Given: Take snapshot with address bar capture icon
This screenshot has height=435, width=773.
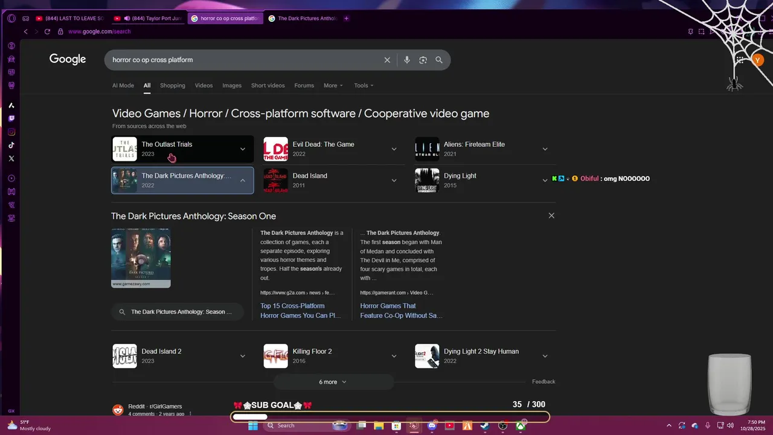Looking at the screenshot, I should click(701, 31).
